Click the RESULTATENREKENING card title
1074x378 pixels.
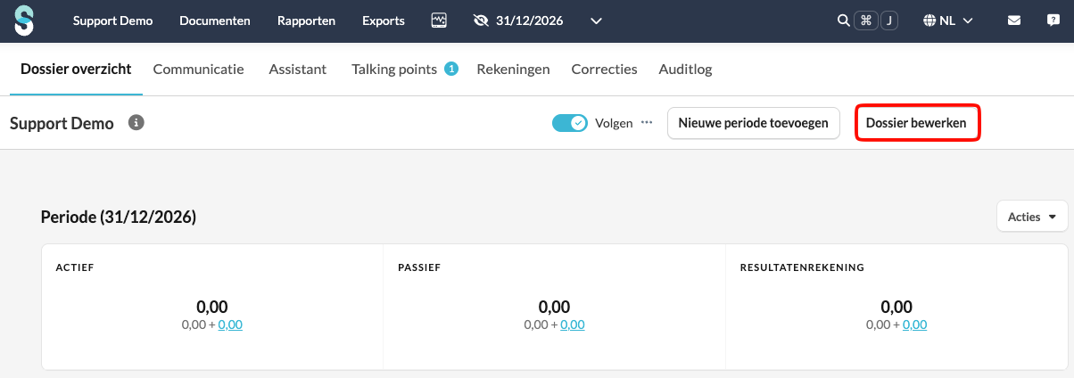pyautogui.click(x=802, y=267)
